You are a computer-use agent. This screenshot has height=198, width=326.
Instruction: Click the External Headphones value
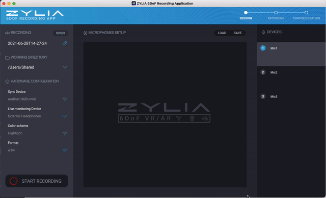(24, 116)
